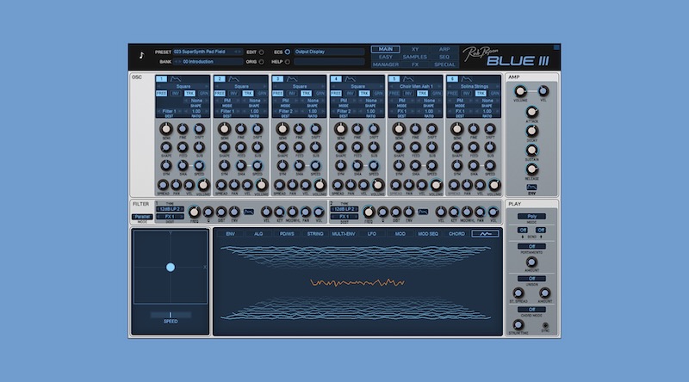This screenshot has width=689, height=382.
Task: Open the SPECIAL page tab
Action: (x=444, y=65)
